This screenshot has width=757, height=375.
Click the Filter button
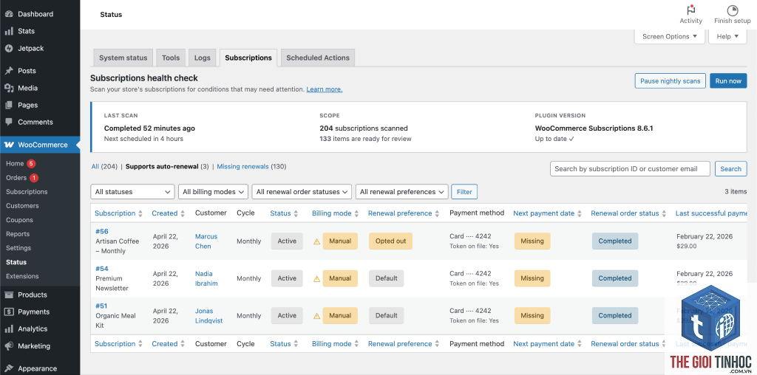click(x=464, y=192)
